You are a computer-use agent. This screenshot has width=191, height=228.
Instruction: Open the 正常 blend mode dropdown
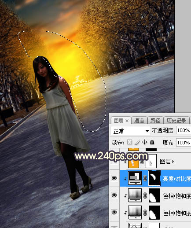pyautogui.click(x=131, y=131)
